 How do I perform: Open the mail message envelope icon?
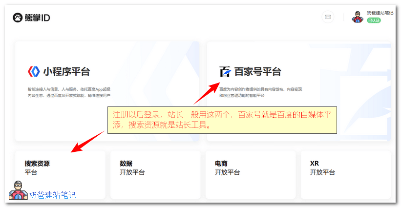(x=328, y=17)
